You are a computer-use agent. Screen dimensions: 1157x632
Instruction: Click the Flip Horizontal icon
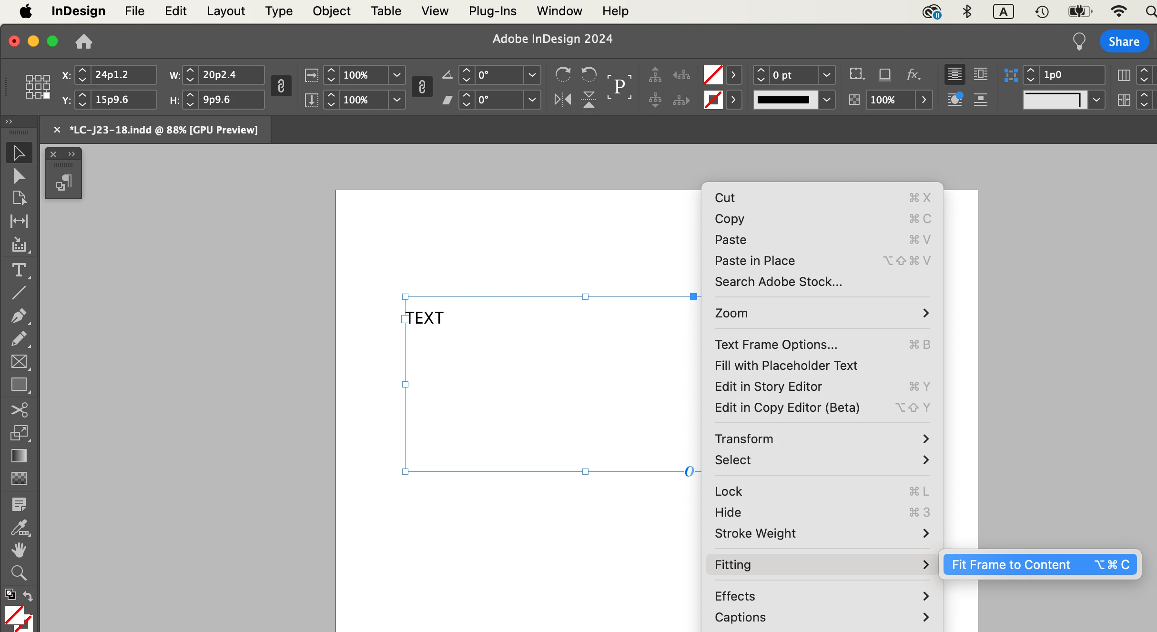[x=563, y=99]
